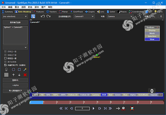Open the 编辑 menu
The image size is (166, 115).
[x=10, y=7]
